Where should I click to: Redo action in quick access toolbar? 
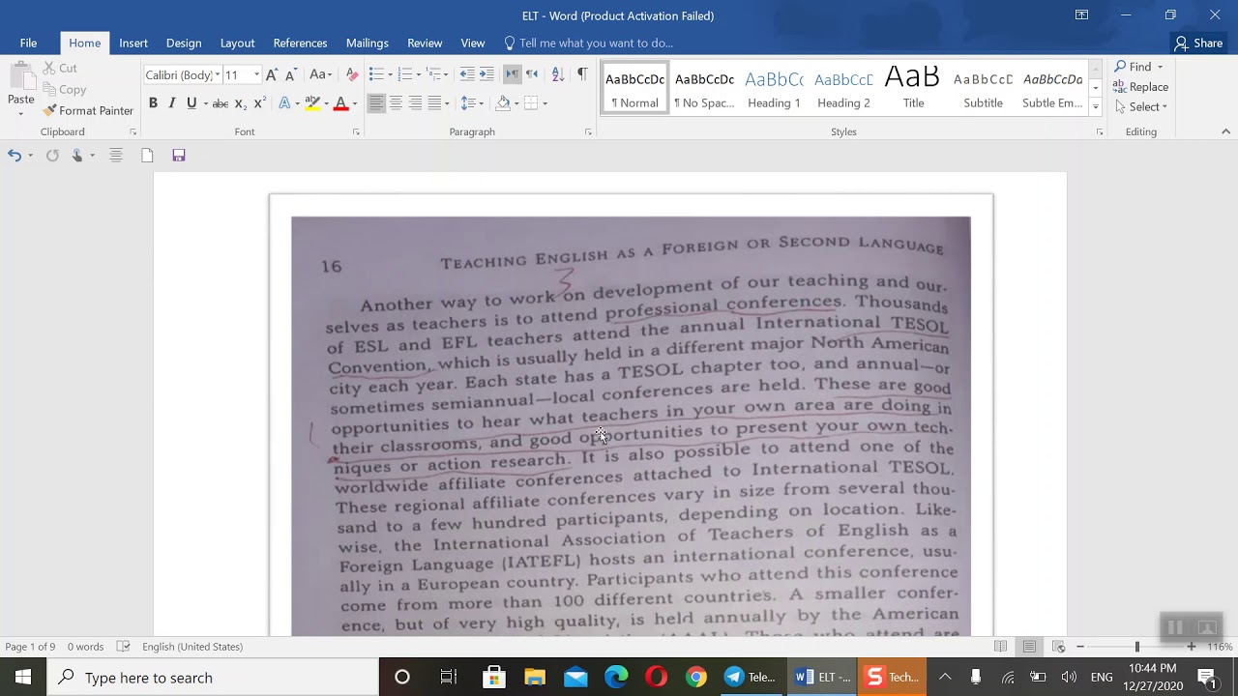coord(52,156)
